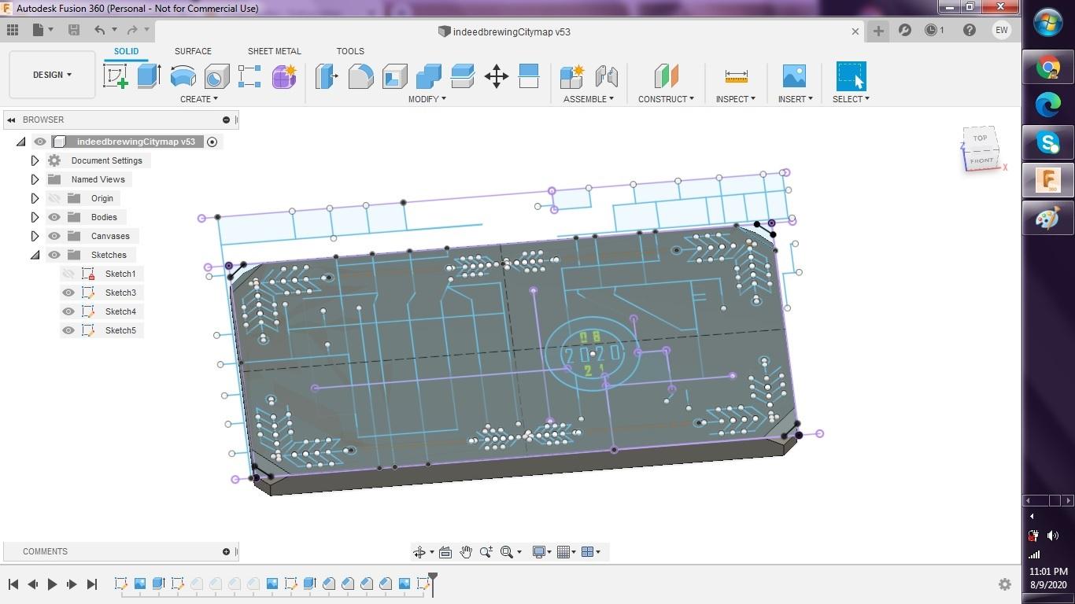This screenshot has height=604, width=1075.
Task: Switch to the SHEET METAL tab
Action: 274,51
